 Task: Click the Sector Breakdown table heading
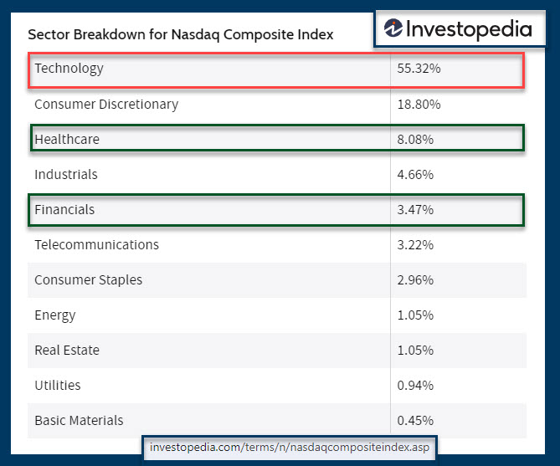pos(181,35)
